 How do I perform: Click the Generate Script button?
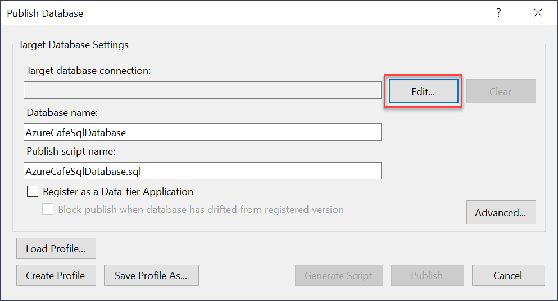point(339,275)
